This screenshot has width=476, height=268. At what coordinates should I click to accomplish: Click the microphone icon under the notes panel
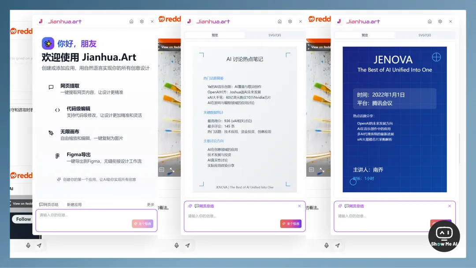(176, 245)
